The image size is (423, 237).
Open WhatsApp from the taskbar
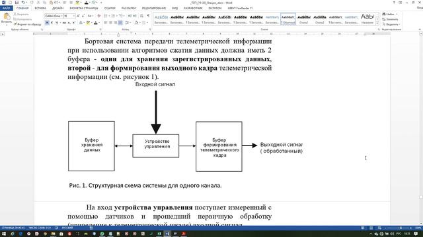102,234
